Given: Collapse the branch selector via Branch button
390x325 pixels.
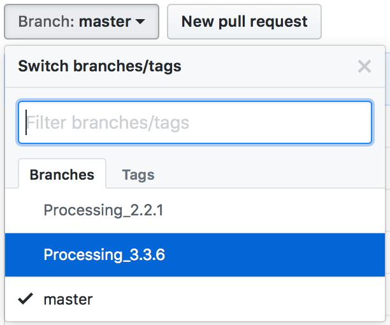Looking at the screenshot, I should 82,22.
